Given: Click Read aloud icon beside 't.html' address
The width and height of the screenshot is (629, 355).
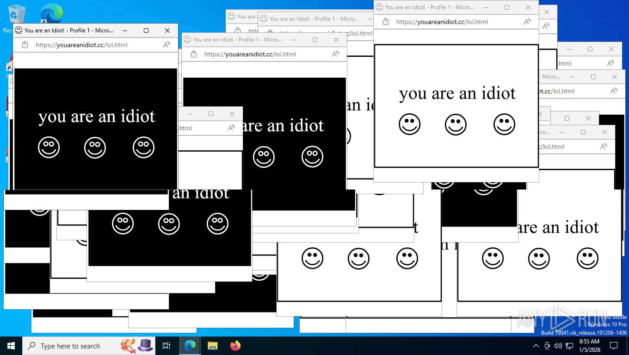Looking at the screenshot, I should pyautogui.click(x=611, y=63).
